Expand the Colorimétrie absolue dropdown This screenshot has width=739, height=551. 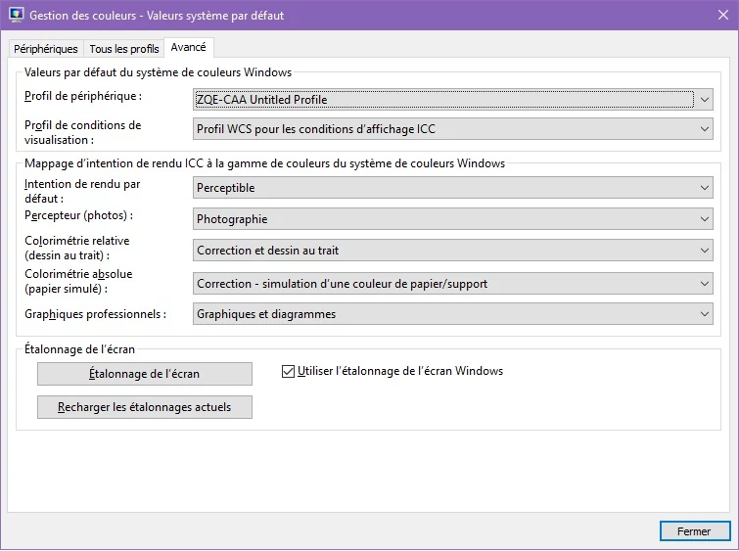click(x=453, y=284)
